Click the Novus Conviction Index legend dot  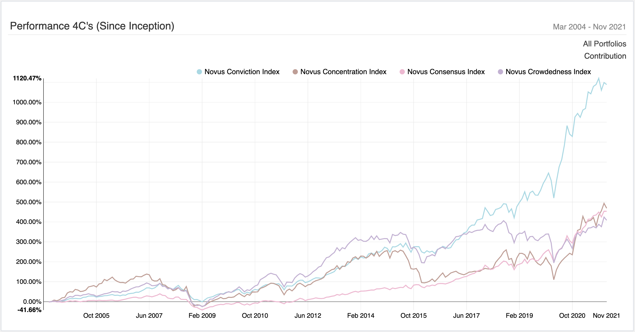(x=199, y=72)
